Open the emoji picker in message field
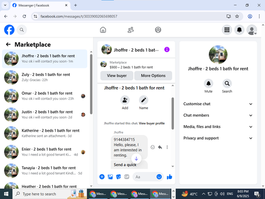 159,177
